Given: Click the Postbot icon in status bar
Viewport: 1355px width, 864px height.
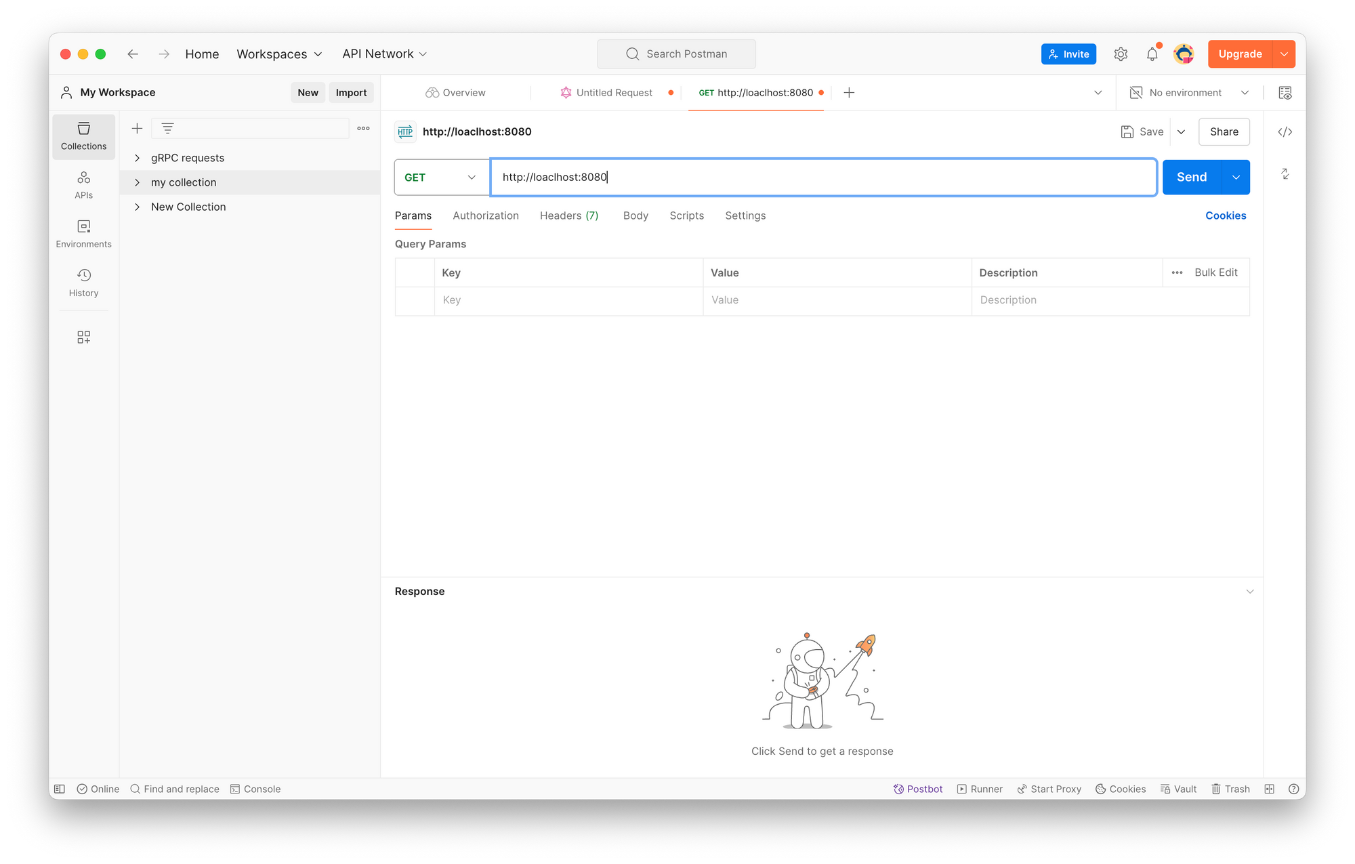Looking at the screenshot, I should tap(897, 789).
